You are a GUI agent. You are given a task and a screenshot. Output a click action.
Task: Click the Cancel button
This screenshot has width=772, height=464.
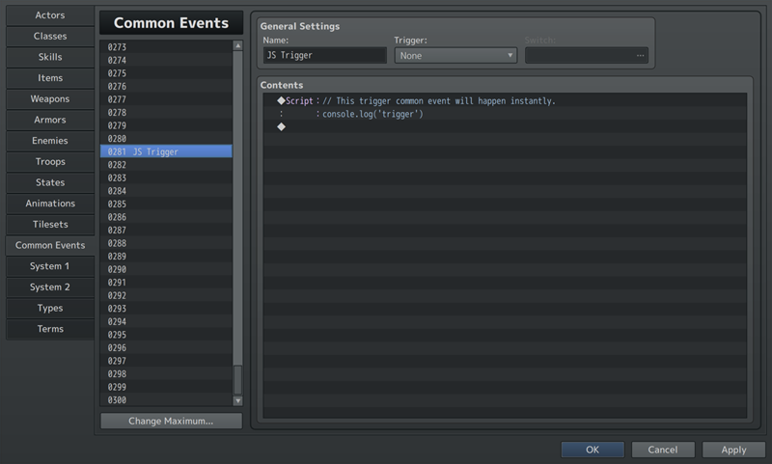pos(663,450)
